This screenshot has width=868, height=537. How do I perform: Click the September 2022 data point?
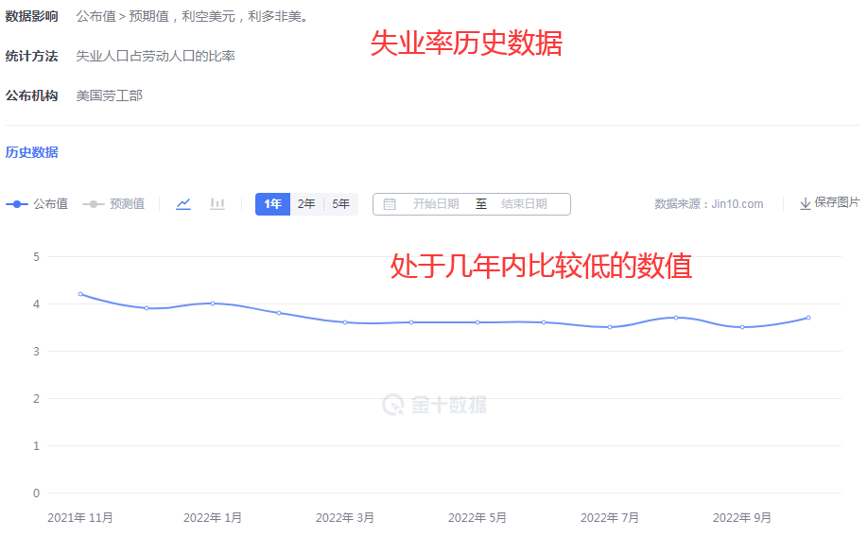coord(742,327)
